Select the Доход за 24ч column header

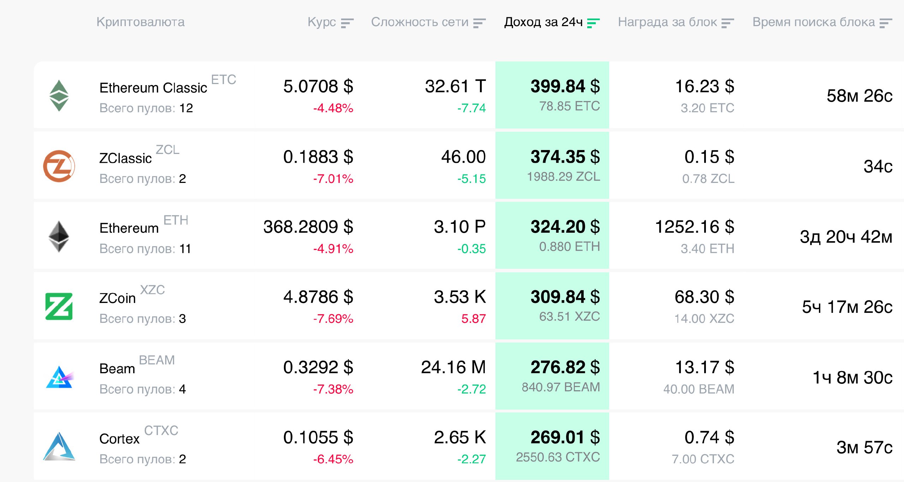(543, 22)
